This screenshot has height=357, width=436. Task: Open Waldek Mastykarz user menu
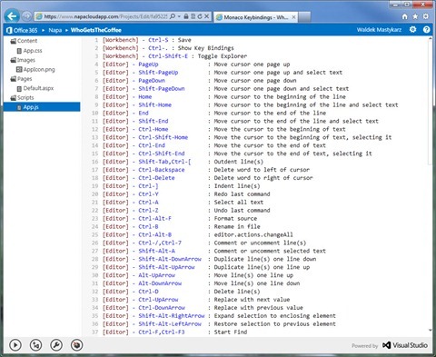click(379, 30)
